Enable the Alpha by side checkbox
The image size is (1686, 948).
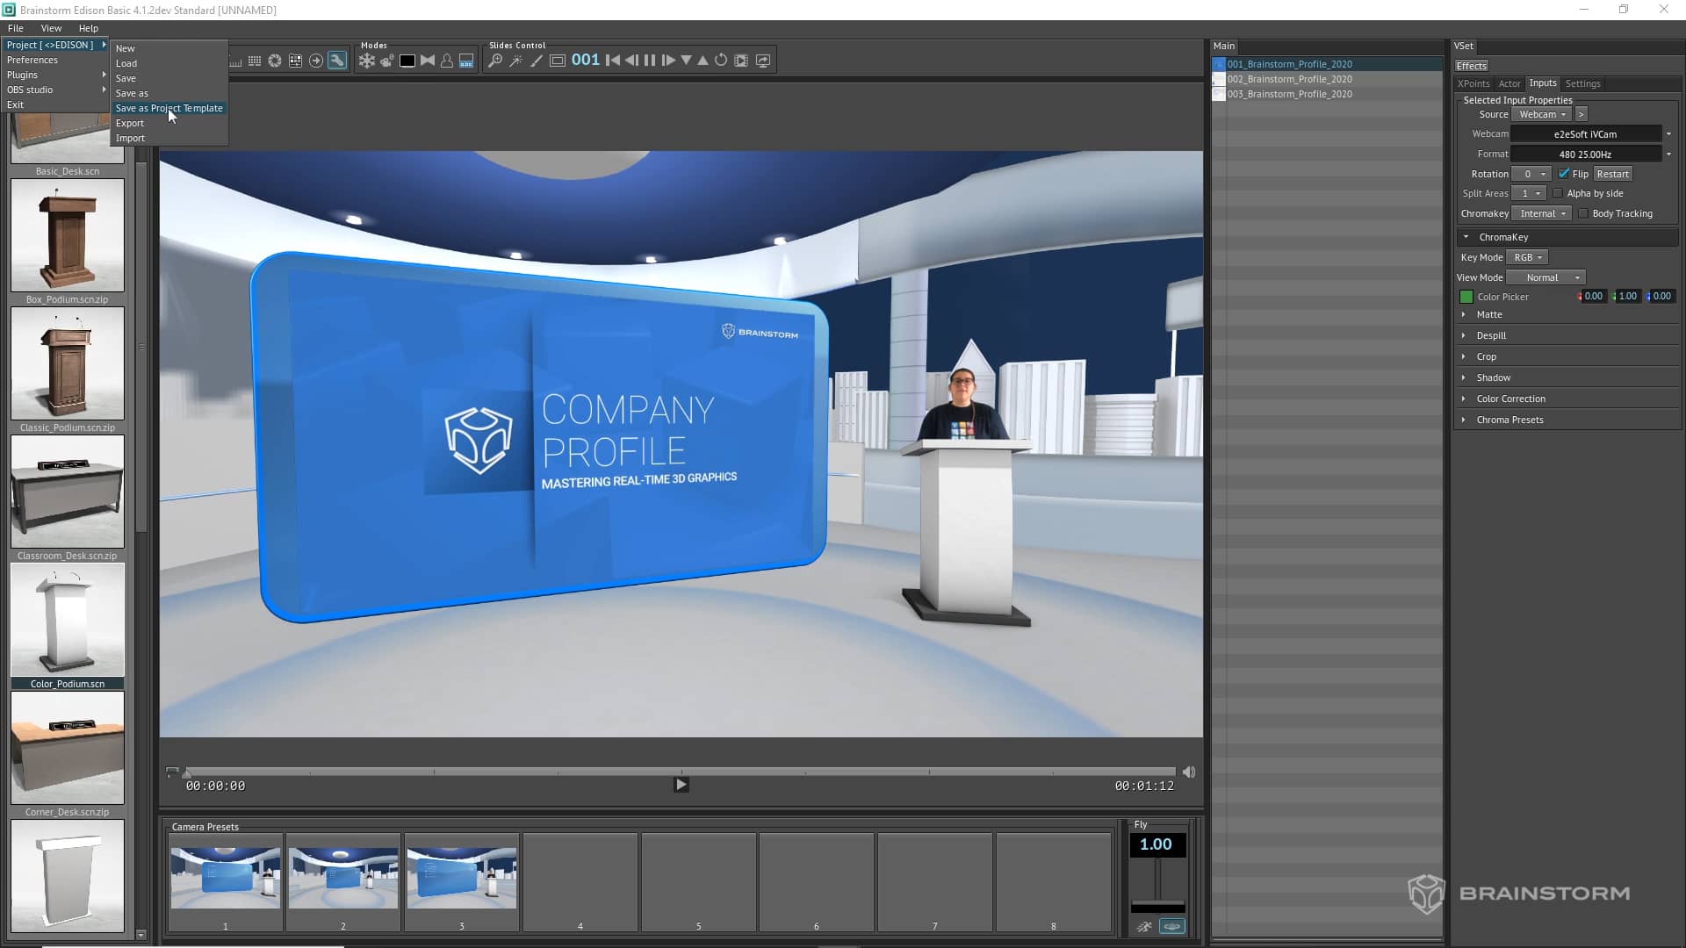1558,193
